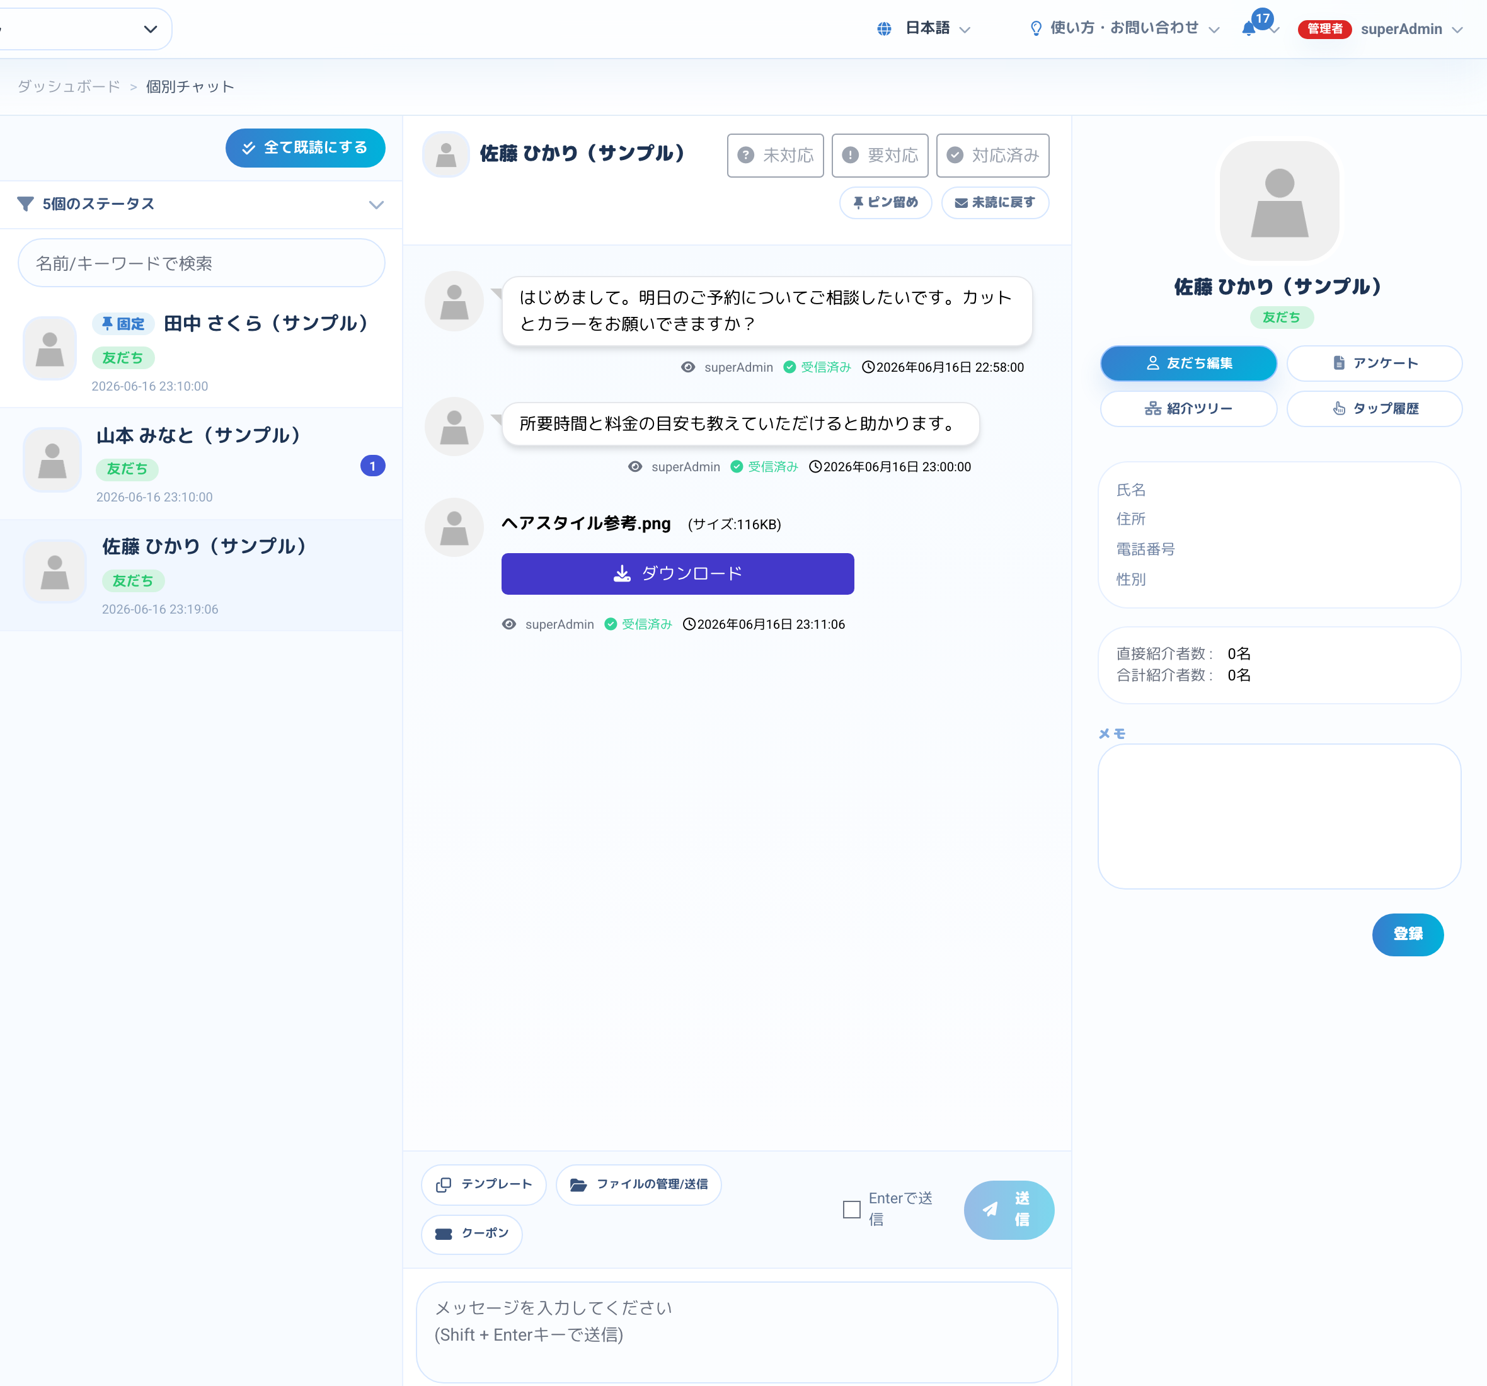
Task: Open アンケート for this friend
Action: coord(1375,364)
